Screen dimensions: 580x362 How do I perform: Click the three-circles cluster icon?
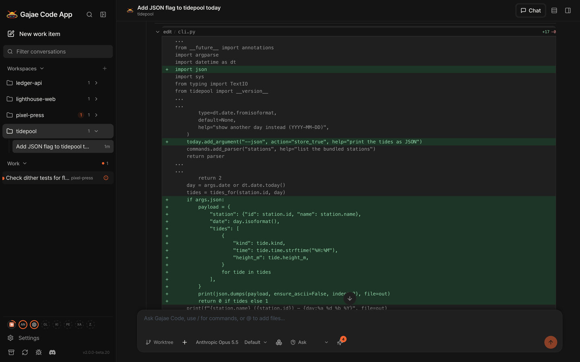pos(279,342)
